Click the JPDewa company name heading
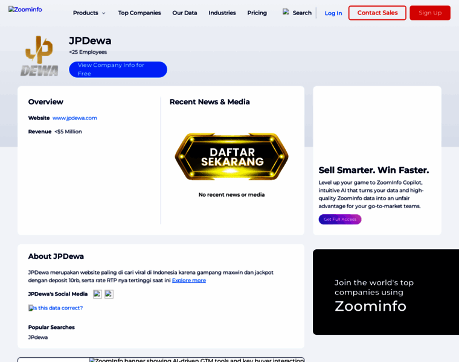Viewport: 459px width, 362px height. coord(90,40)
